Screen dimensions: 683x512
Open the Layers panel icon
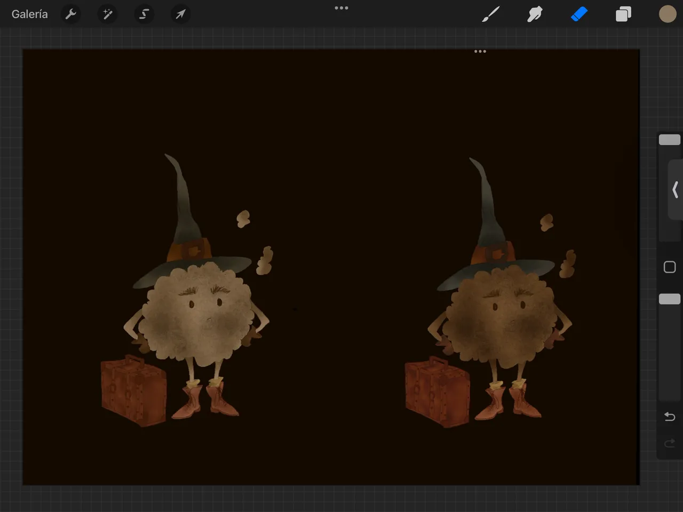pos(623,14)
